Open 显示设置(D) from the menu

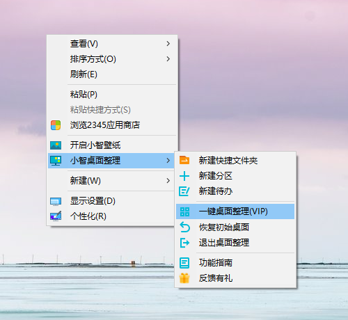tap(111, 201)
